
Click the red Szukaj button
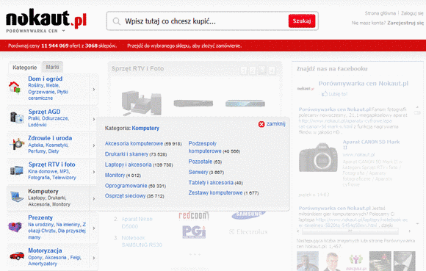[x=302, y=21]
